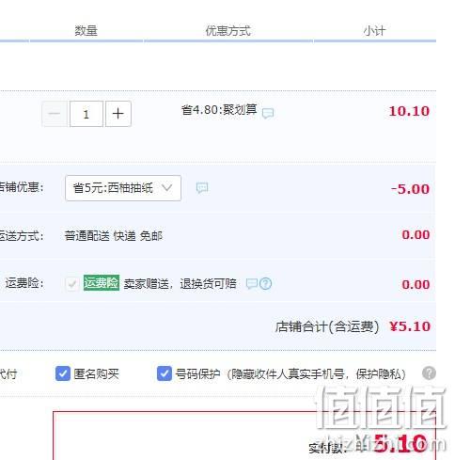Click the quantity input field showing 1
The width and height of the screenshot is (455, 460).
tap(86, 114)
